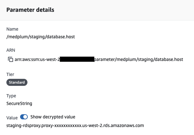Click the Standard tier badge
Screen dimensions: 194x135
click(x=17, y=82)
